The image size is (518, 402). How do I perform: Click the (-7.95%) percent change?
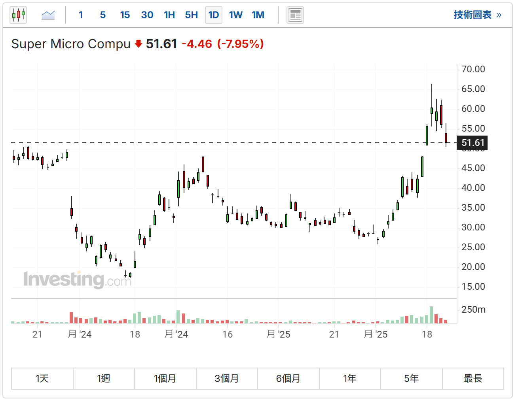(241, 44)
